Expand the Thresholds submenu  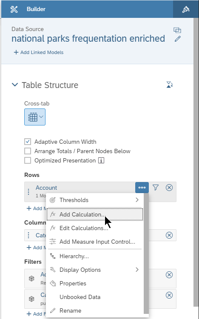click(x=95, y=200)
